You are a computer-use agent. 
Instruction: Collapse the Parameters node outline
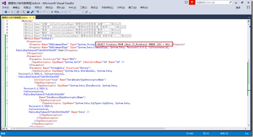click(x=7, y=56)
